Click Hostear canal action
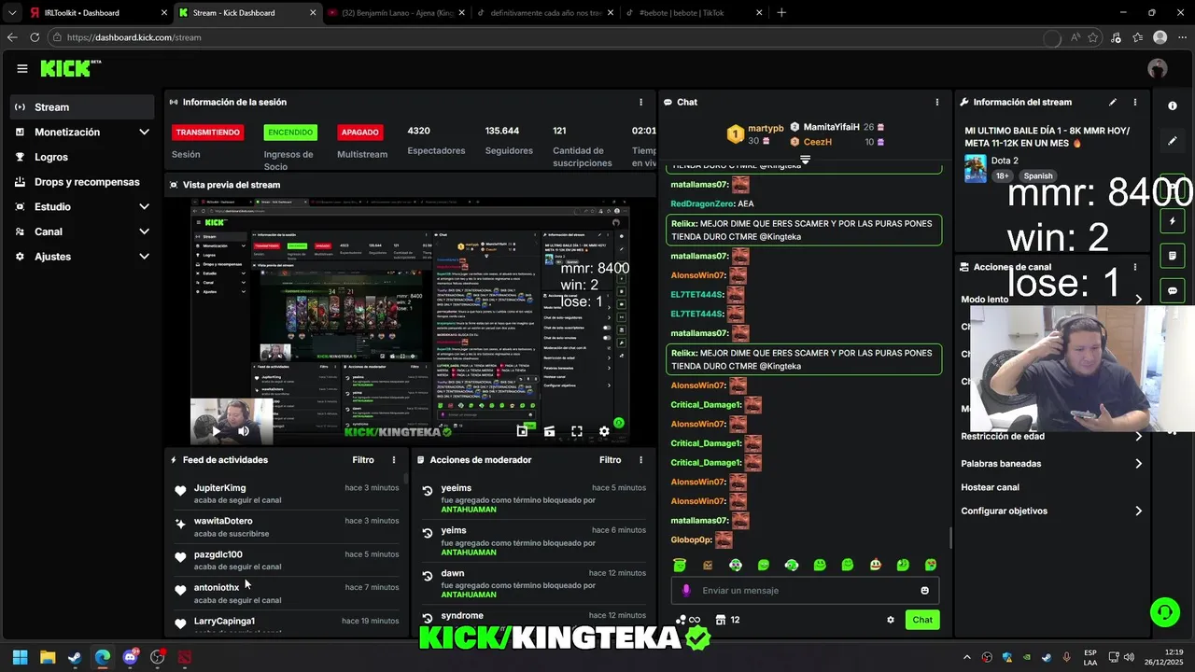 [991, 487]
